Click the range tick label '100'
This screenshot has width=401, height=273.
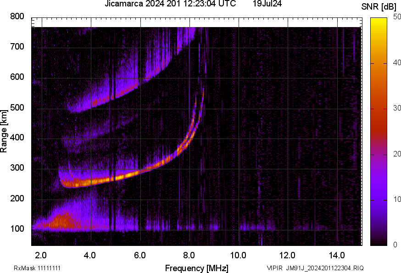[x=17, y=228]
